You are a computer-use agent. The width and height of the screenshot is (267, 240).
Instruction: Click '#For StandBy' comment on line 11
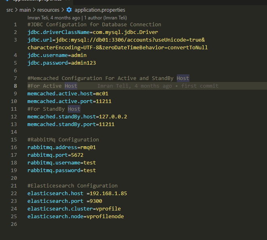[46, 109]
